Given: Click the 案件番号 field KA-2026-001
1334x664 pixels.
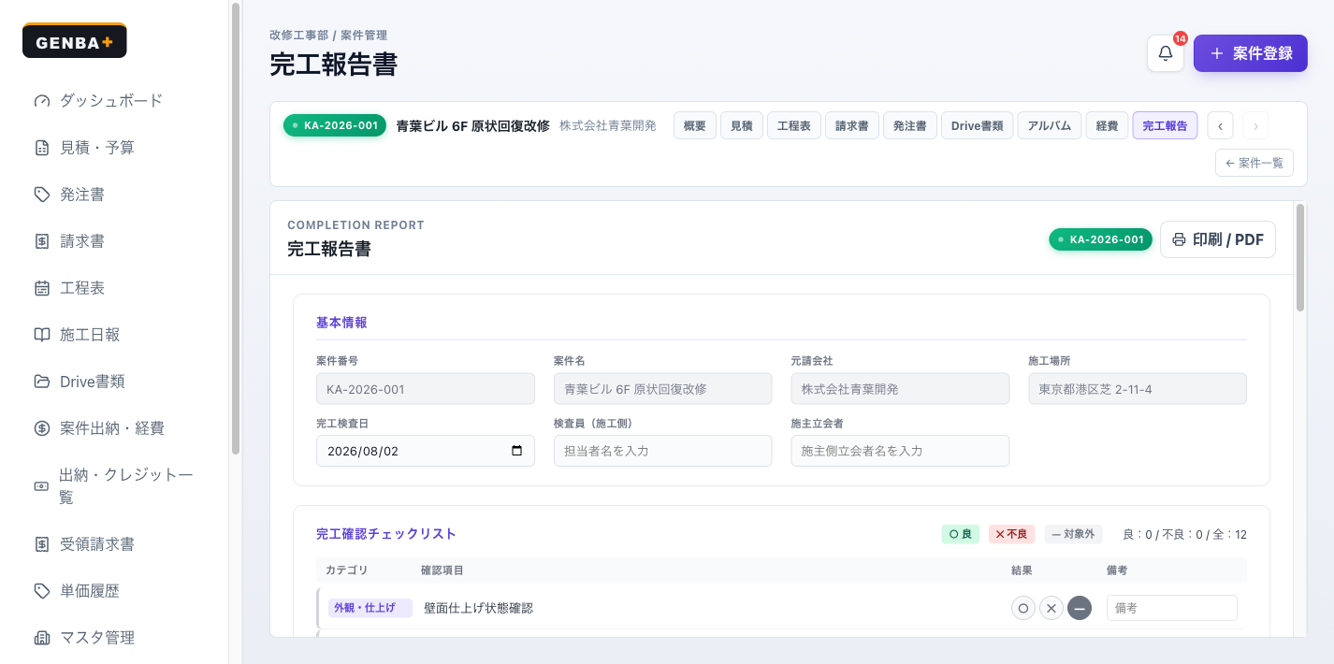Looking at the screenshot, I should coord(426,389).
